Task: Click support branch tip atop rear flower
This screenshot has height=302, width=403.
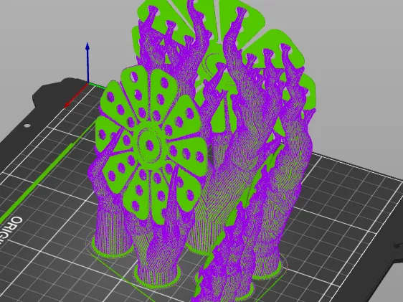Action: pyautogui.click(x=240, y=11)
